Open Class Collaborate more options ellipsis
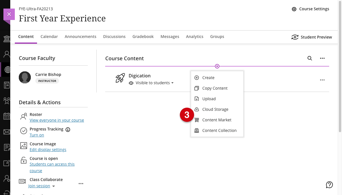 81,184
